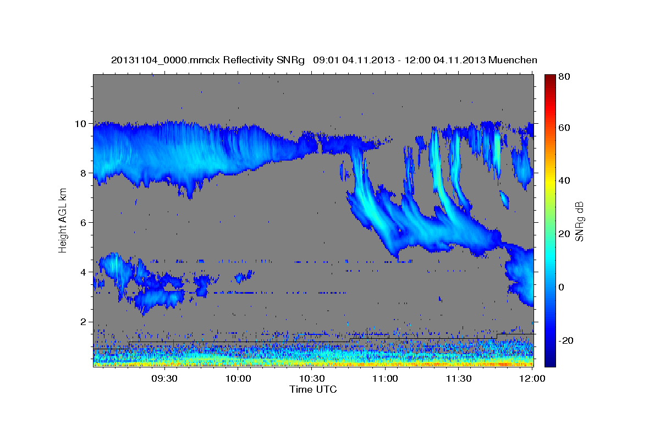Click the dark red top of colorbar
Image resolution: width=660 pixels, height=440 pixels.
click(550, 79)
